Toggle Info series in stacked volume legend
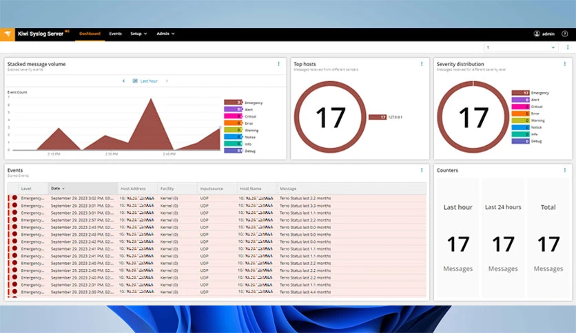 [238, 144]
